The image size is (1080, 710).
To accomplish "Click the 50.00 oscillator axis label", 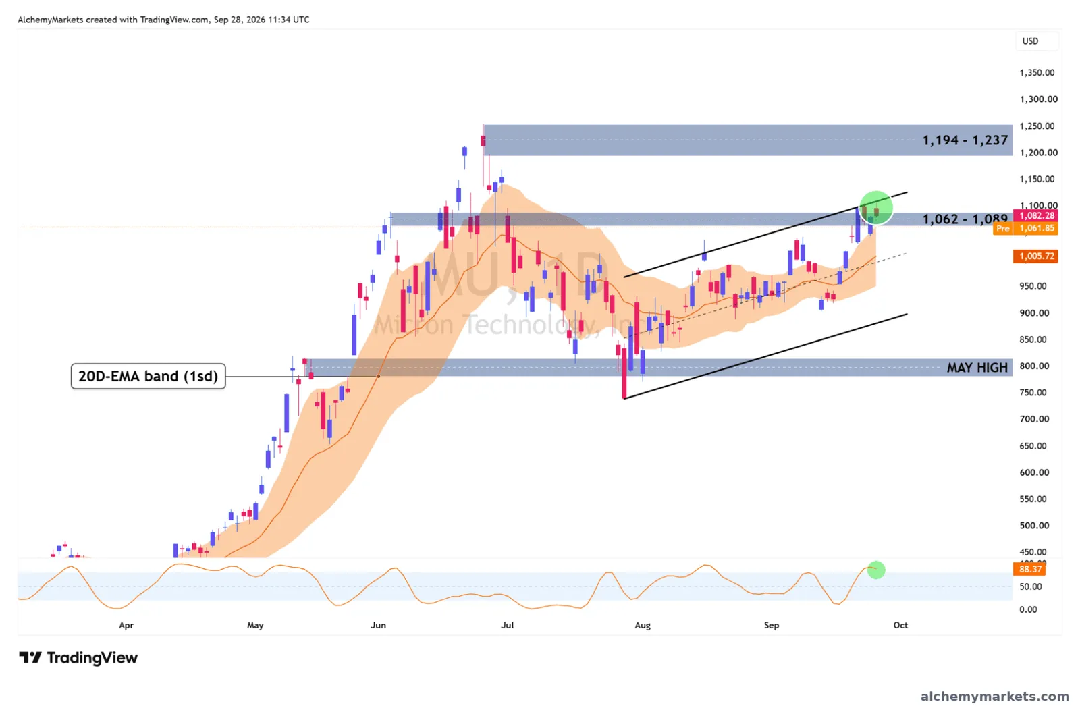I will point(1031,587).
